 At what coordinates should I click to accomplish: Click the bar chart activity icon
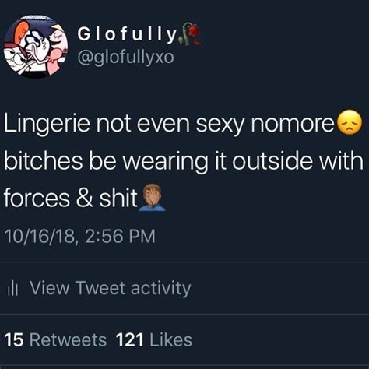12,289
